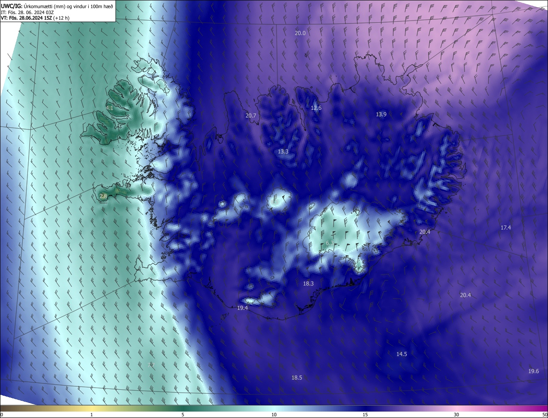Select the 20.7 value label
Image resolution: width=548 pixels, height=418 pixels.
(x=250, y=115)
